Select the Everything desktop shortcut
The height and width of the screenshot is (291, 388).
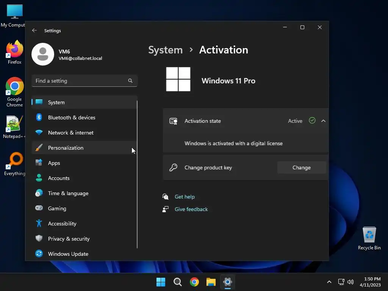tap(14, 164)
